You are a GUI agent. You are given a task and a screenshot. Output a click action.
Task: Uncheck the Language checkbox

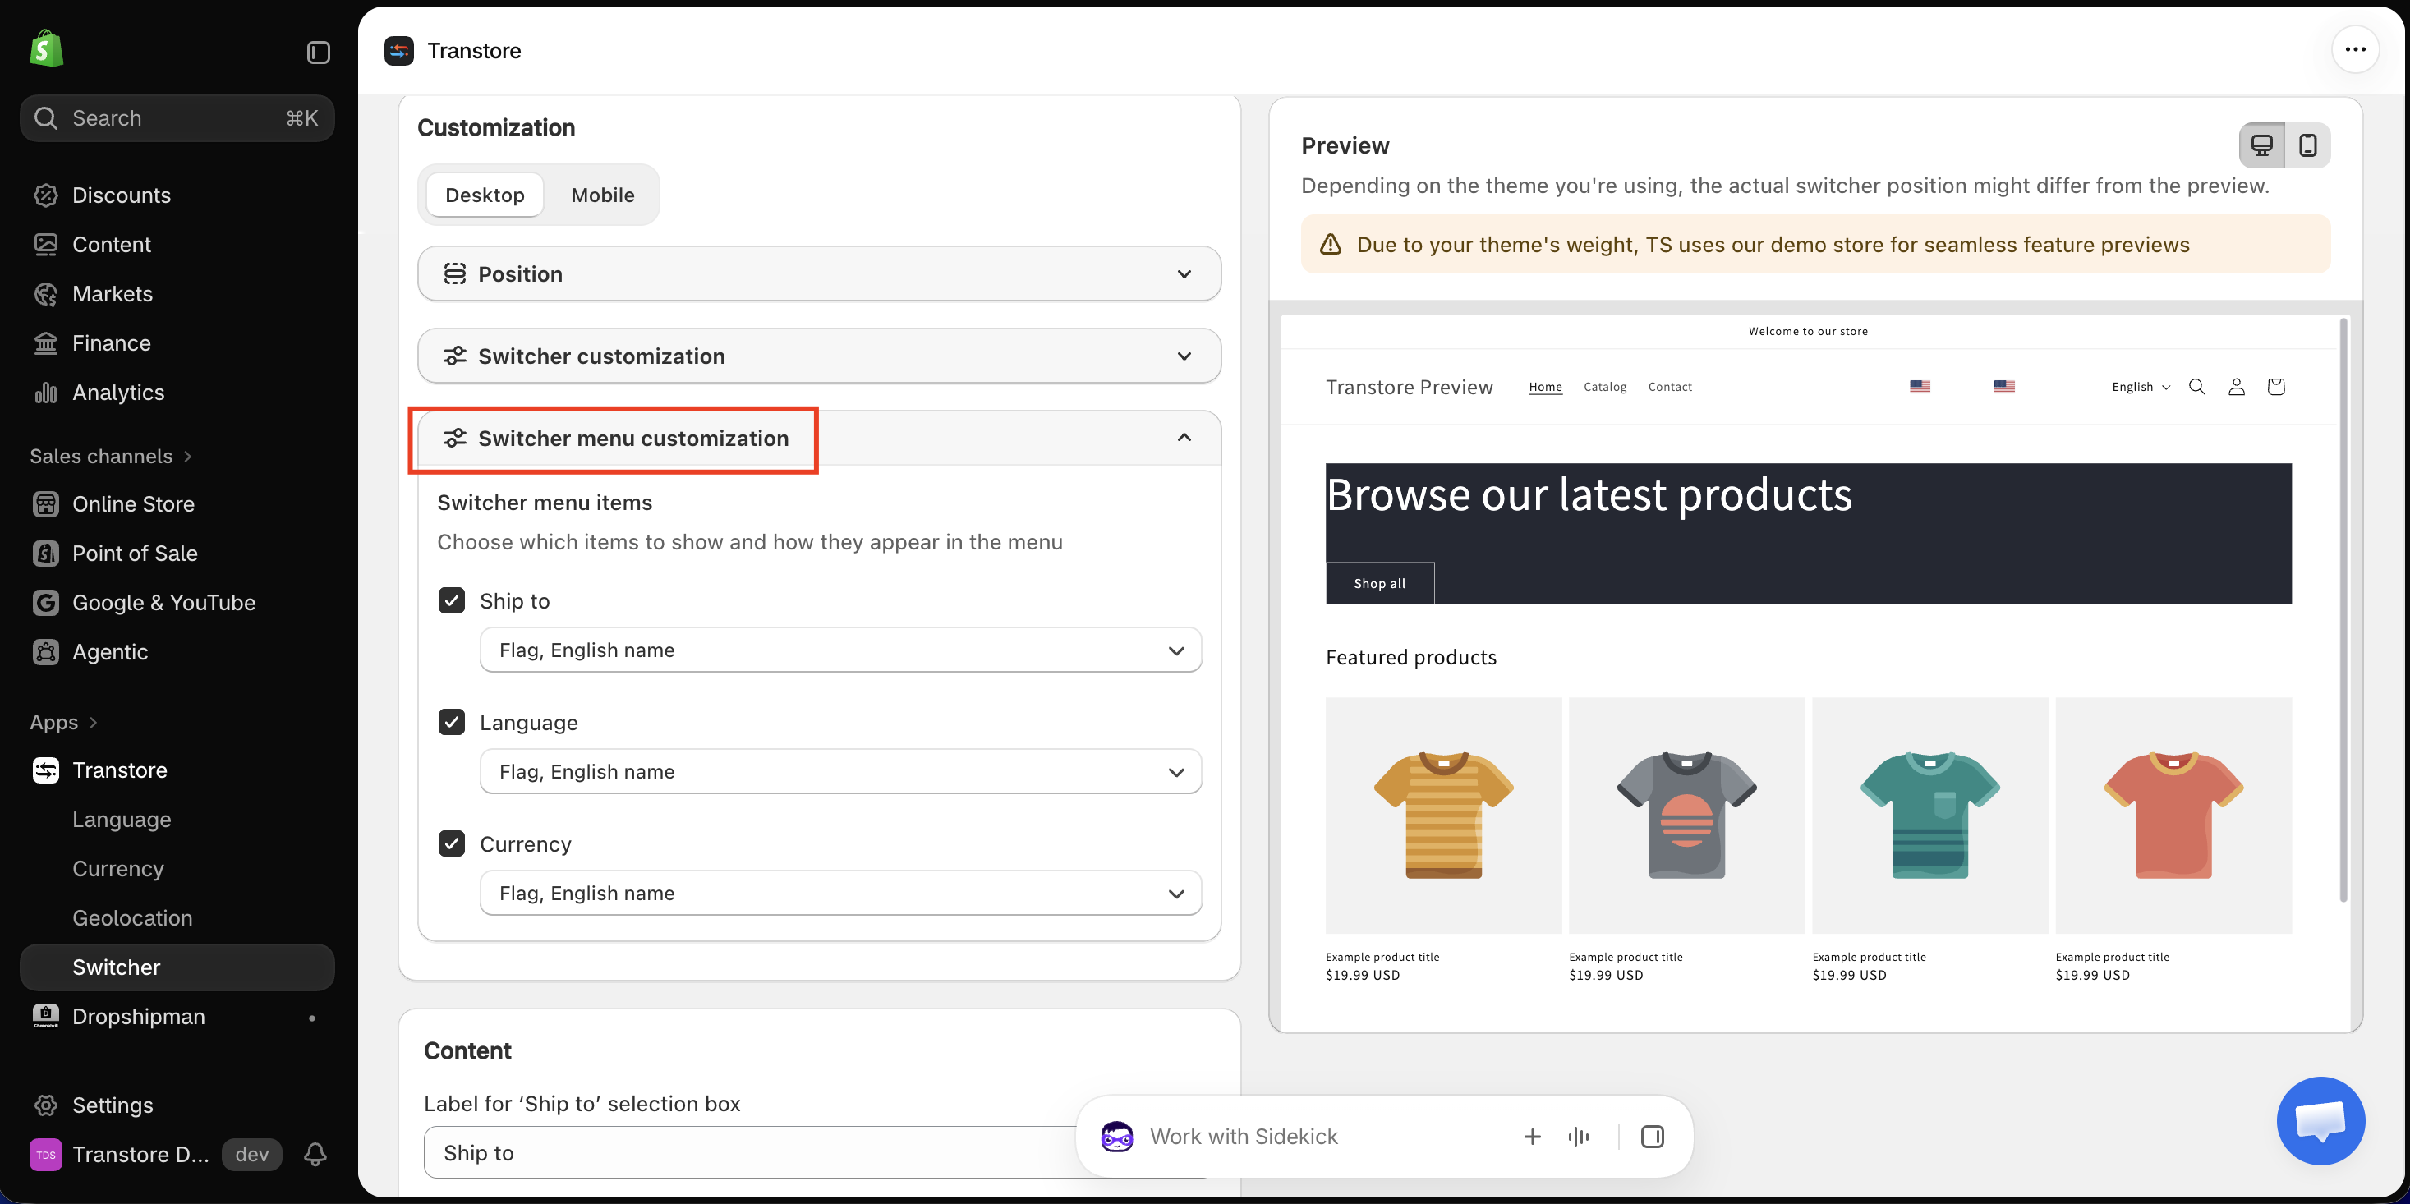coord(452,722)
